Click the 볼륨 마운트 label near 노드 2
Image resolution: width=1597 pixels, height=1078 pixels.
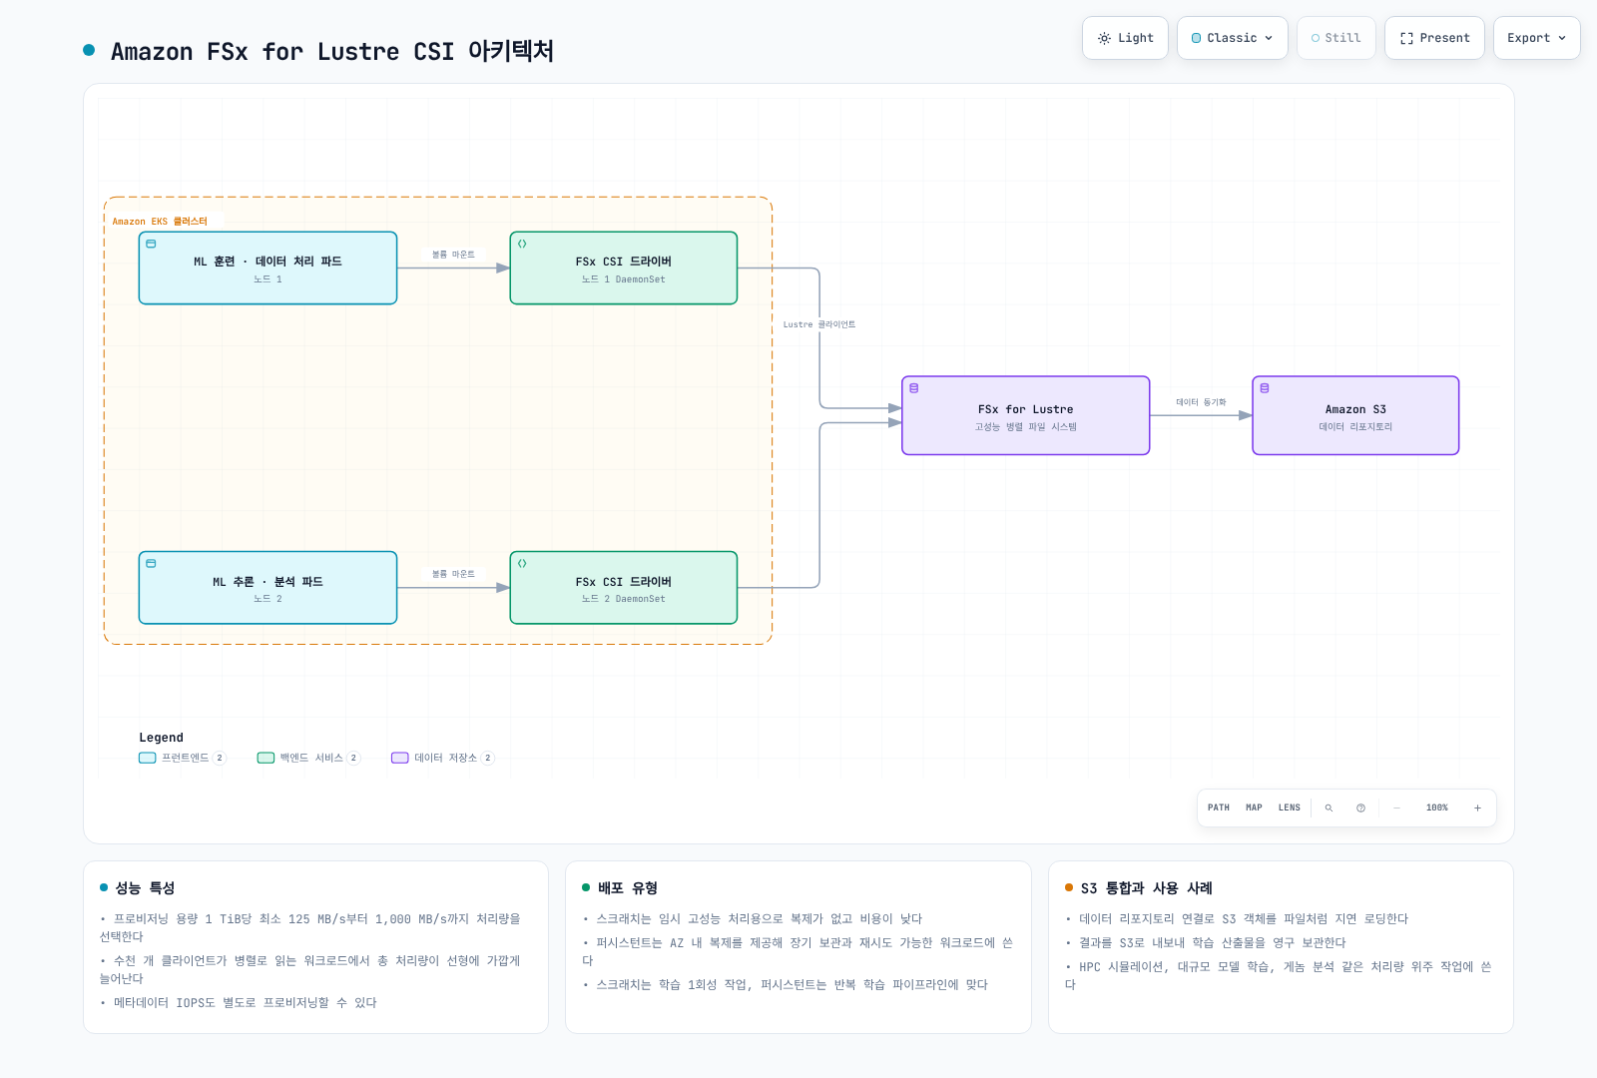[453, 574]
